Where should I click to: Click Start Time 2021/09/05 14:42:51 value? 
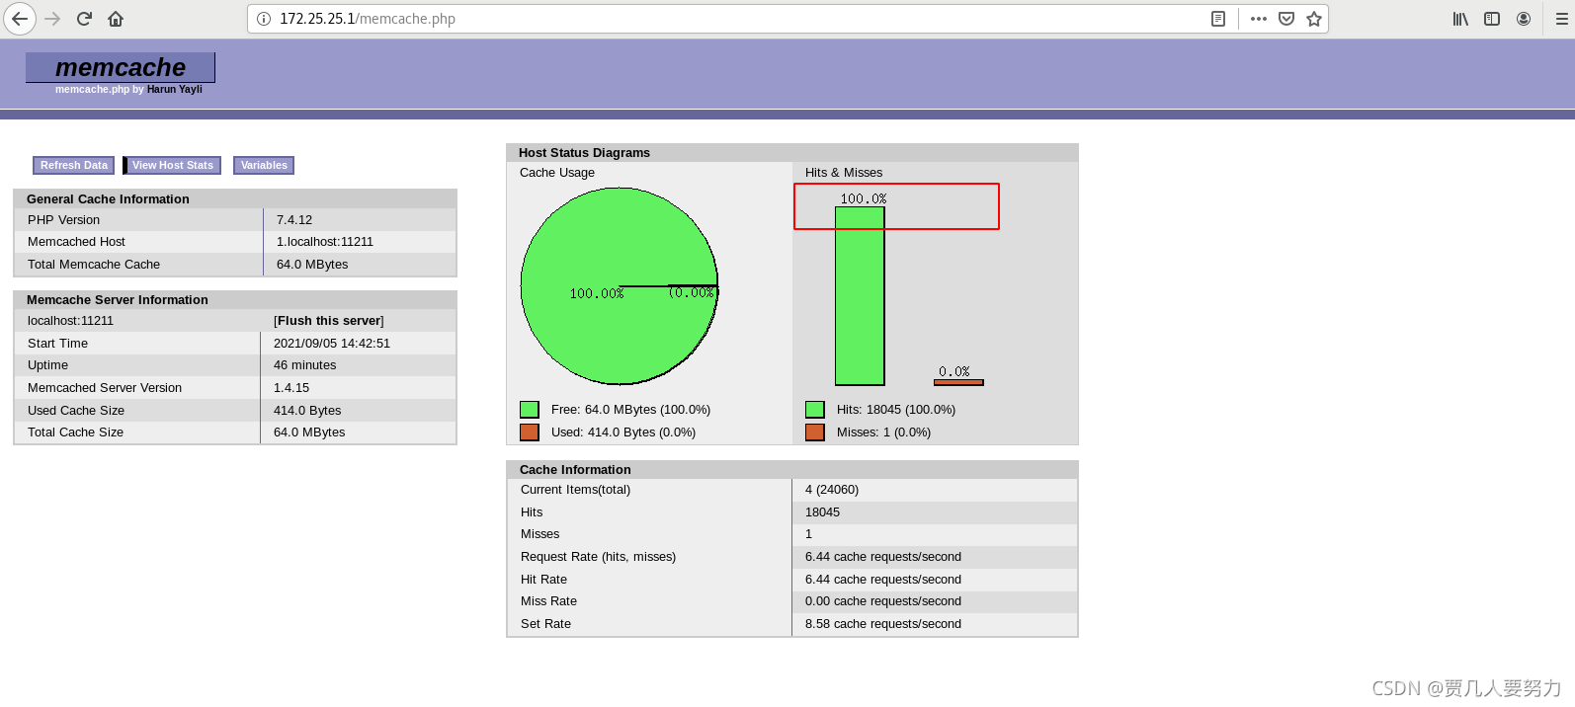tap(332, 344)
